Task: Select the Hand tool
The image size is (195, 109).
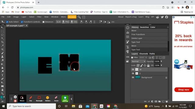Action: tap(2, 90)
